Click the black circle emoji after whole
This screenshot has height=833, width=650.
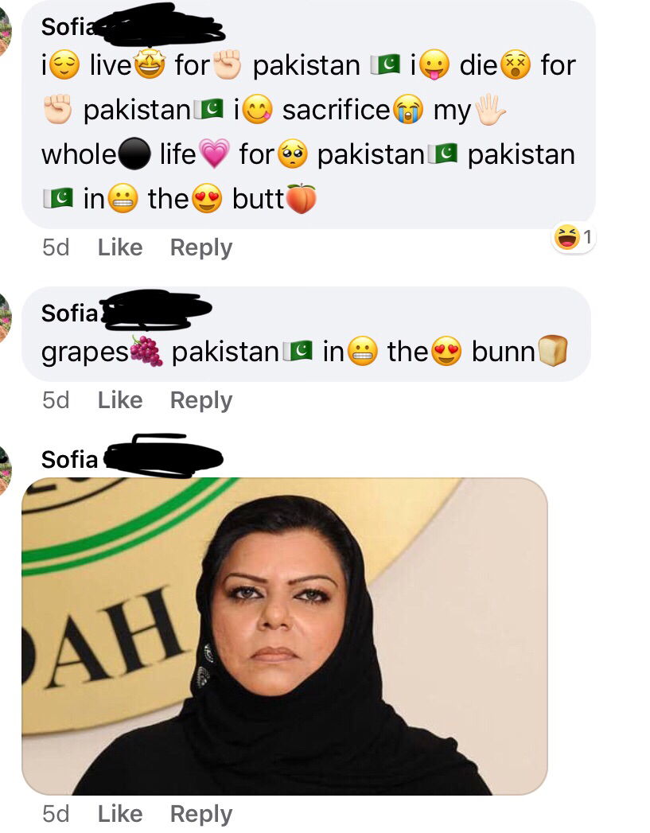[135, 154]
